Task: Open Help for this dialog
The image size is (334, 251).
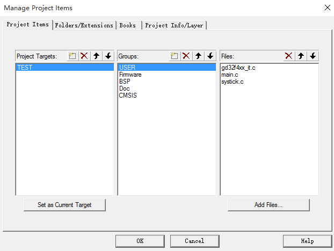Action: pos(307,241)
